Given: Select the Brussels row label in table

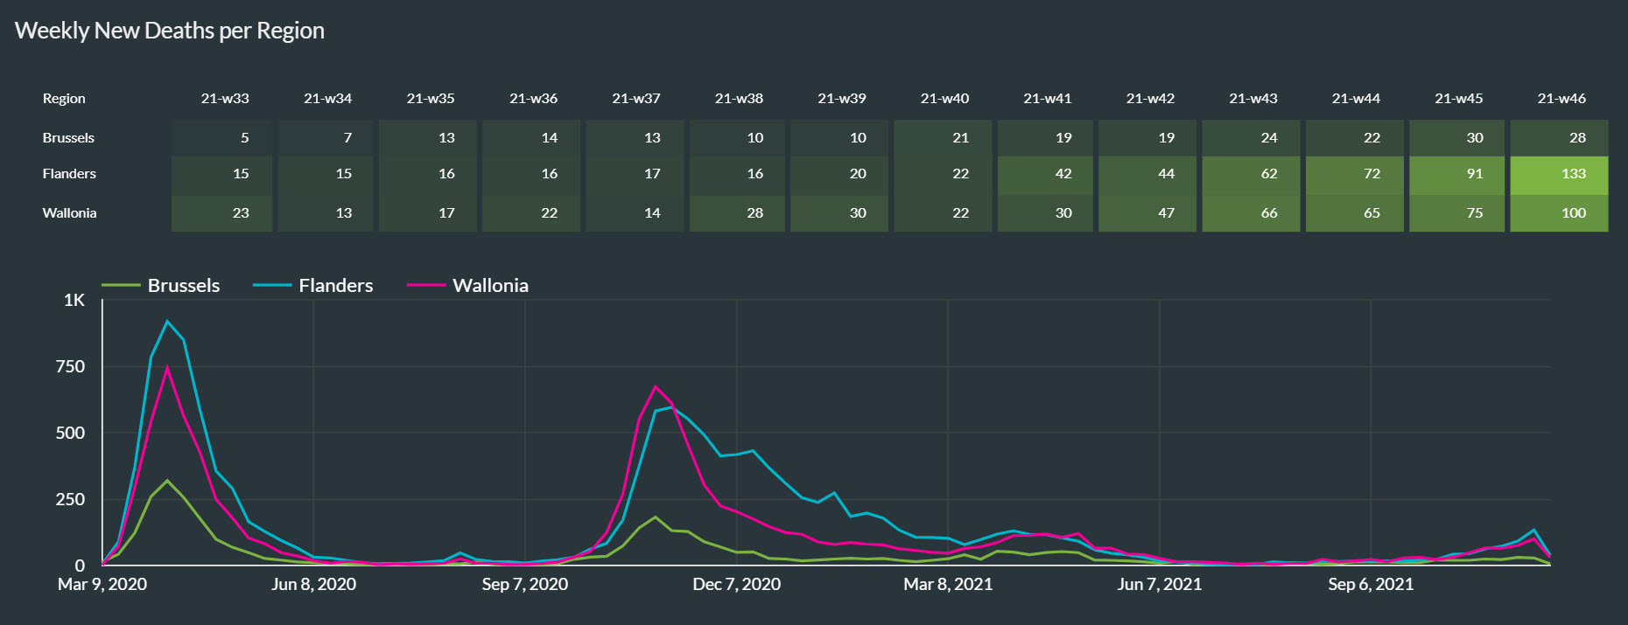Looking at the screenshot, I should 68,138.
